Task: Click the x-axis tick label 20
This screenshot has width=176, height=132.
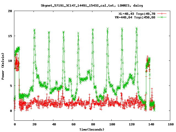Action: tap(34, 124)
